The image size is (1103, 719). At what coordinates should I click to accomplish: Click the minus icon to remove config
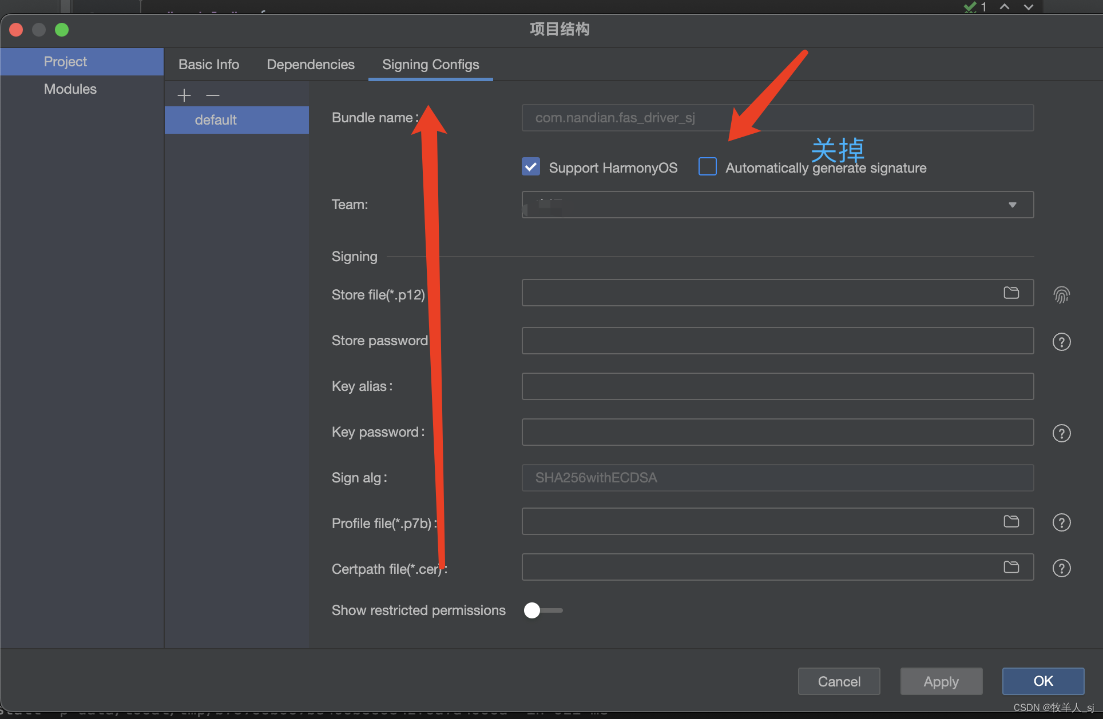point(213,95)
